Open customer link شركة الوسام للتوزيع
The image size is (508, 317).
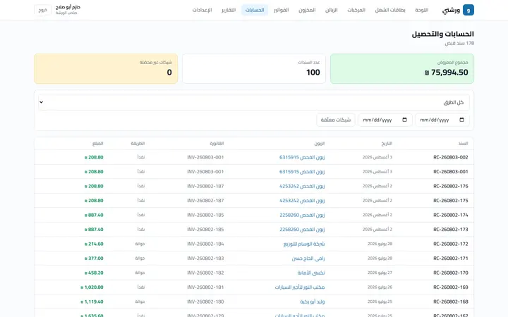[304, 244]
